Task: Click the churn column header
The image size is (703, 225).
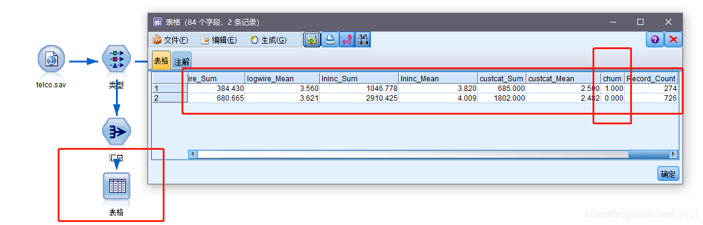Action: pos(612,78)
